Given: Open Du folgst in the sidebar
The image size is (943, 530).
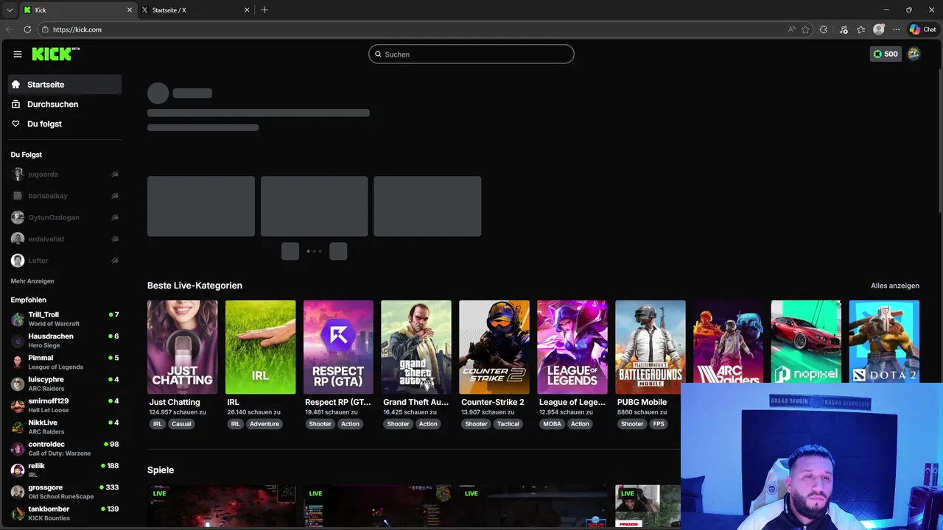Looking at the screenshot, I should (65, 124).
